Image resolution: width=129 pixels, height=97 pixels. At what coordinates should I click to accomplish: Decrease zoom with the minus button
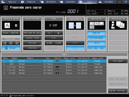click(49, 33)
